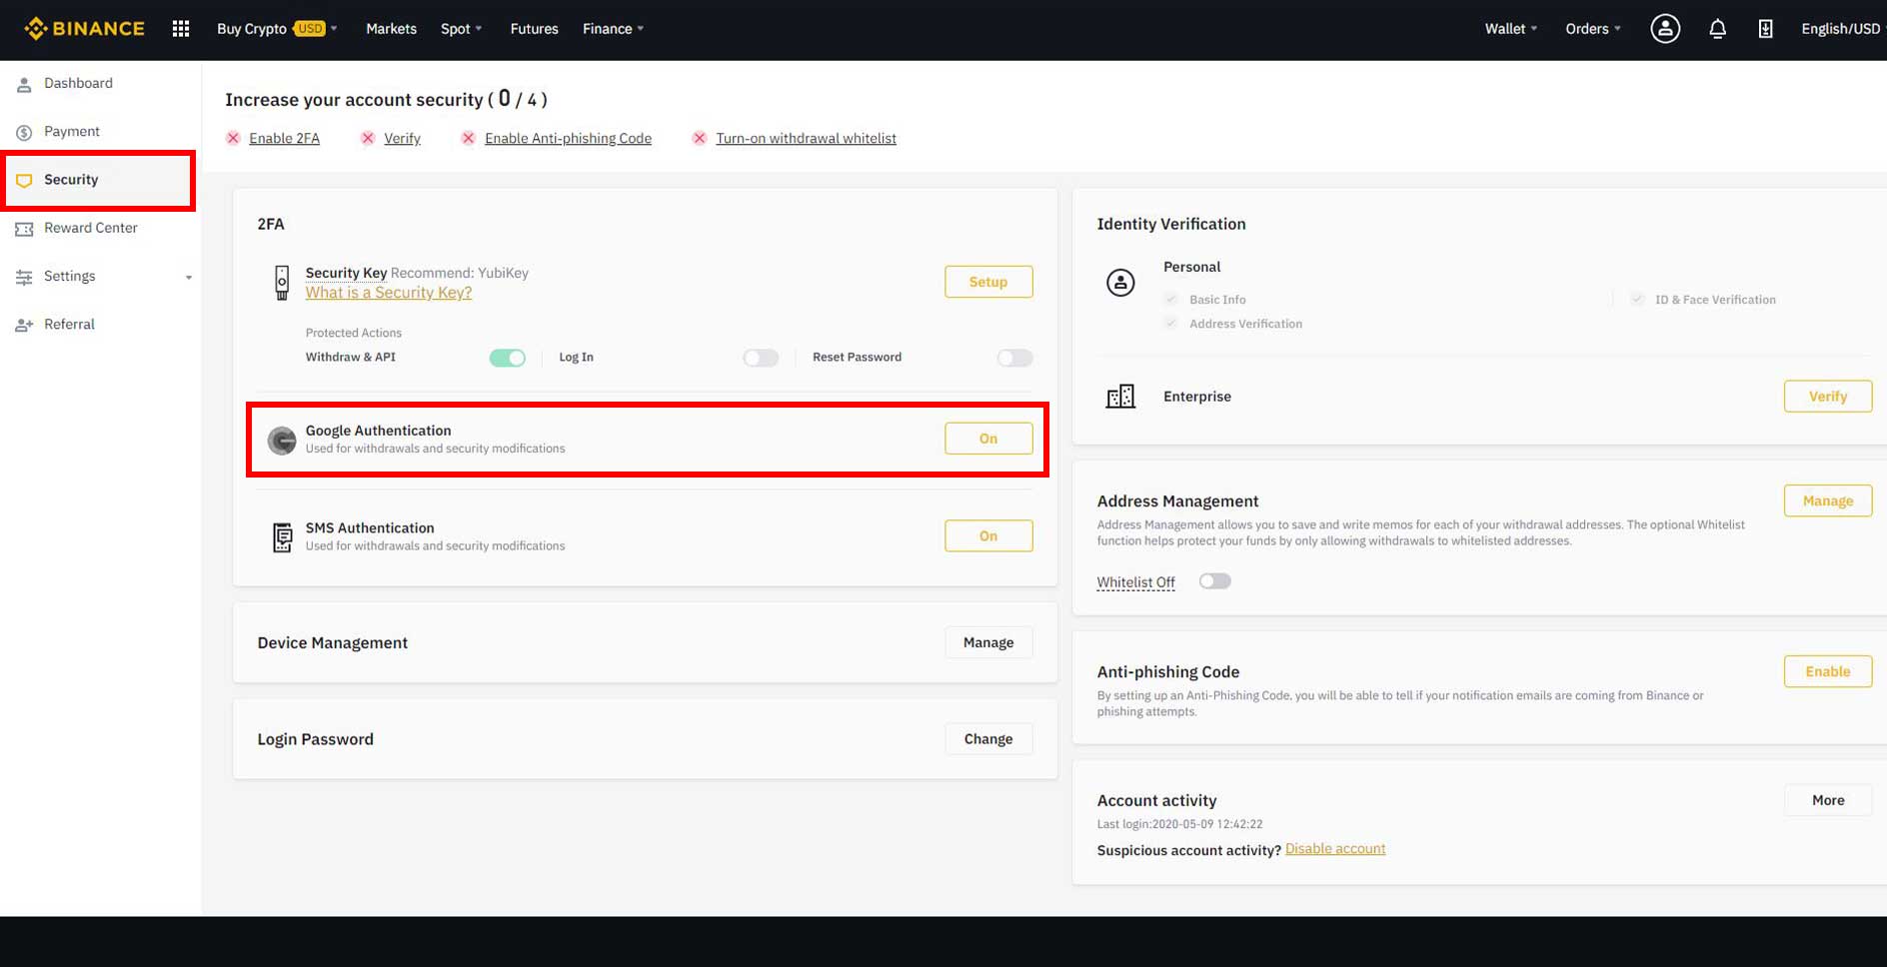The height and width of the screenshot is (967, 1887).
Task: Turn on the withdrawal Whitelist switch
Action: click(x=1215, y=581)
